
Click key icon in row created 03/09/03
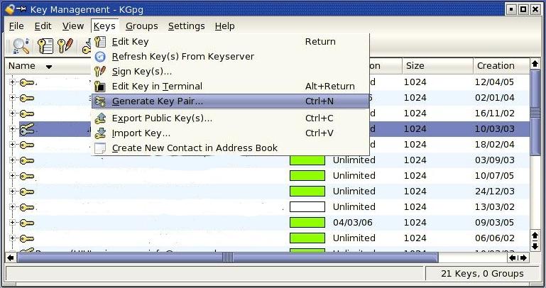tap(27, 160)
